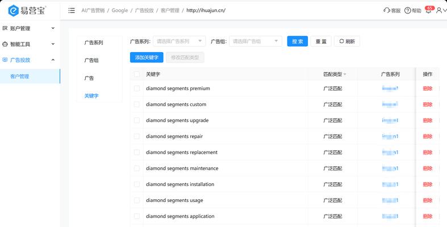Image resolution: width=447 pixels, height=227 pixels.
Task: Click 广告投放 in the breadcrumb
Action: pos(144,11)
